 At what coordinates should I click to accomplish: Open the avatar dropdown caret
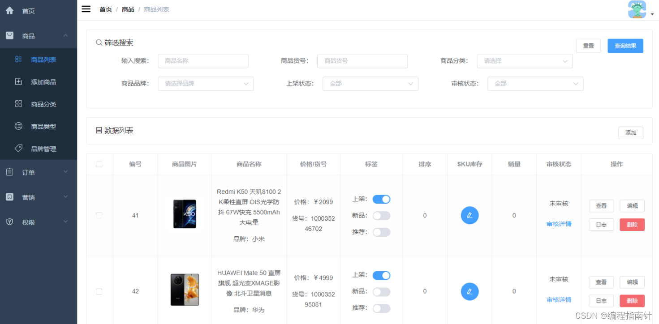(x=652, y=14)
